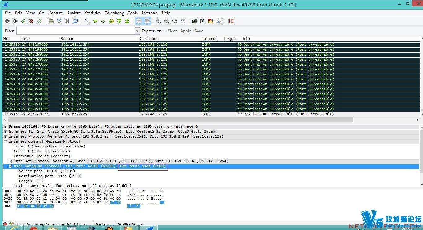The image size is (423, 230).
Task: Jump to the last packet
Action: pos(127,21)
